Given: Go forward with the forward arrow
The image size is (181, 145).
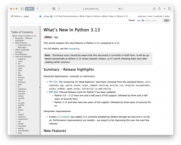Looking at the screenshot, I should (x=42, y=9).
